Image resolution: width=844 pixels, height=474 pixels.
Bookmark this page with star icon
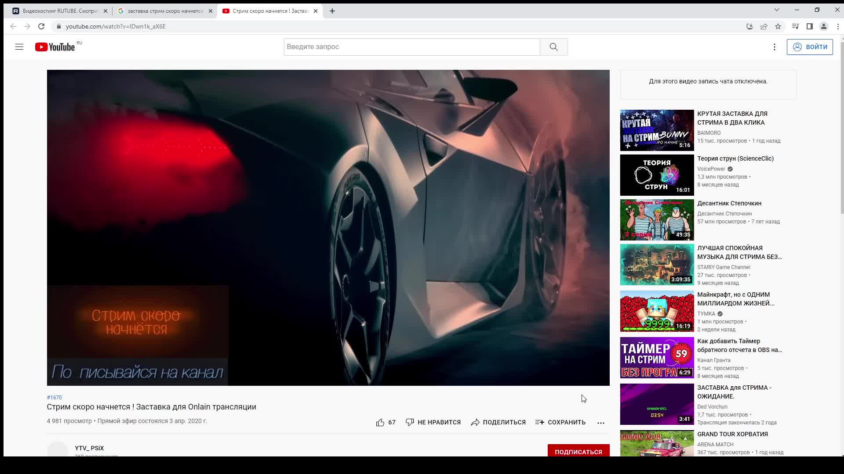click(x=778, y=26)
